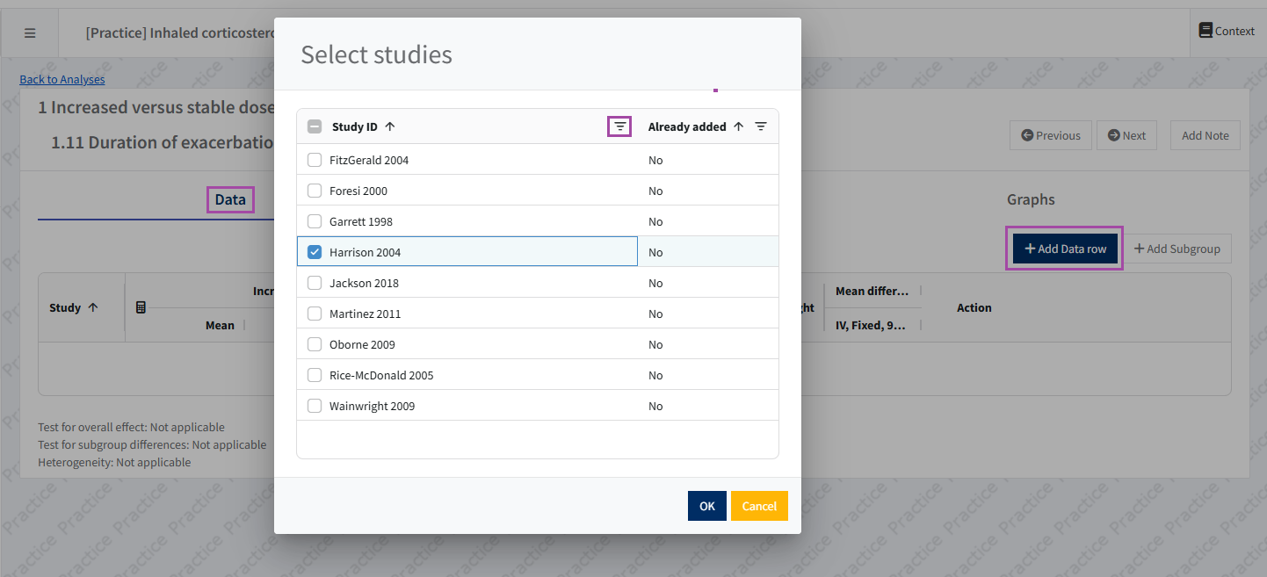Select the Wainwright 2009 checkbox
Screen dimensions: 1267x577
[315, 406]
